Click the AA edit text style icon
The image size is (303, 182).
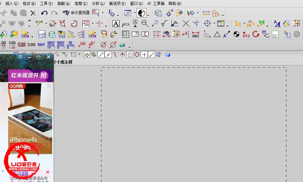pyautogui.click(x=277, y=23)
